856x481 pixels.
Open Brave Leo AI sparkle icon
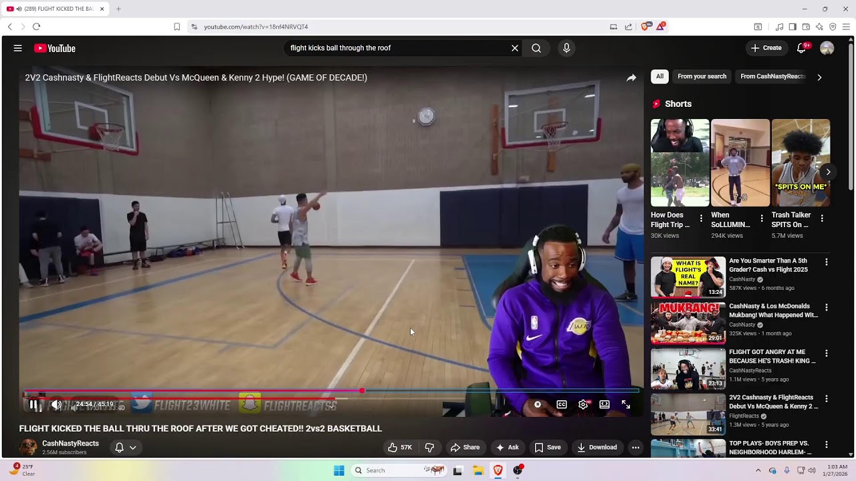819,27
